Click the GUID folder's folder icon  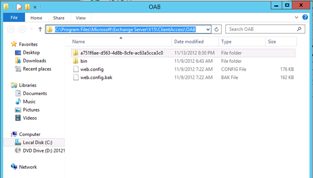[75, 53]
